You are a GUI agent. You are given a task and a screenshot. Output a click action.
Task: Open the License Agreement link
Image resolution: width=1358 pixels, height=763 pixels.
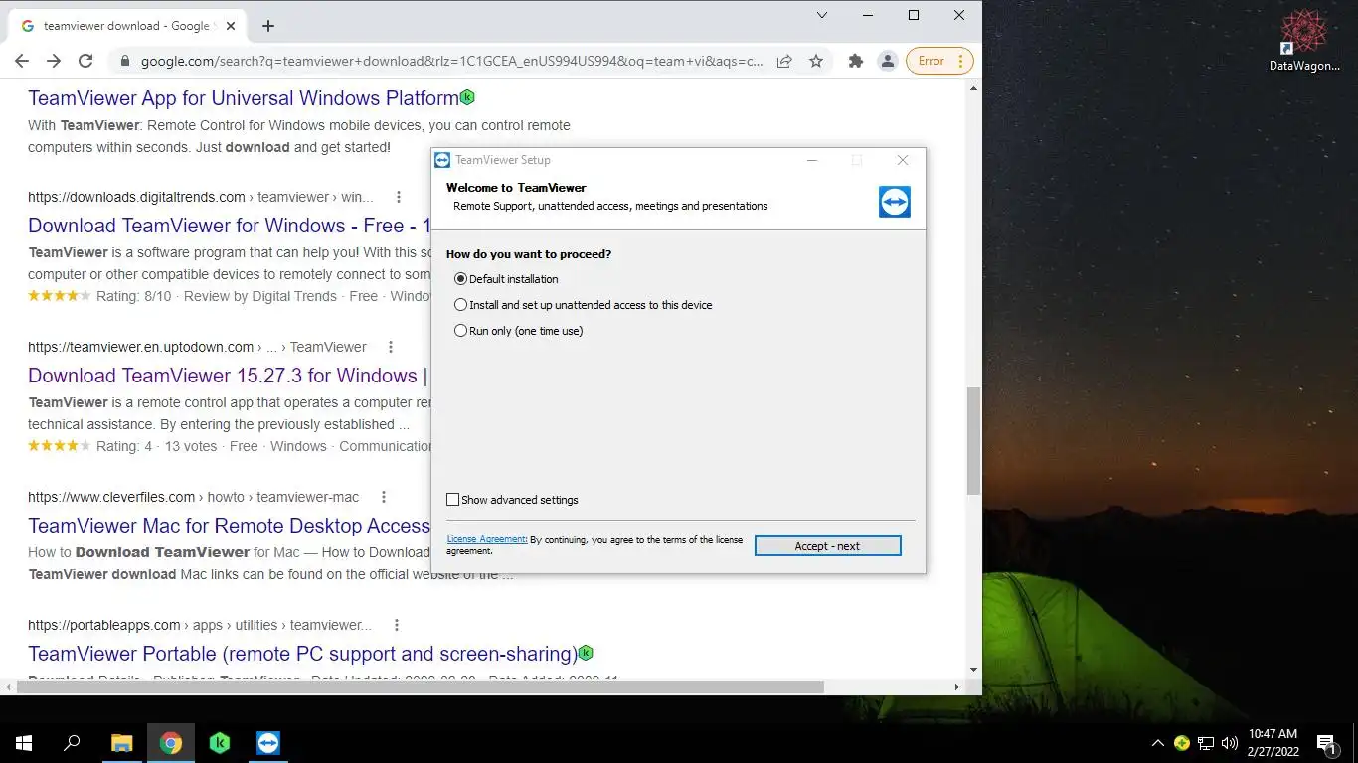486,539
